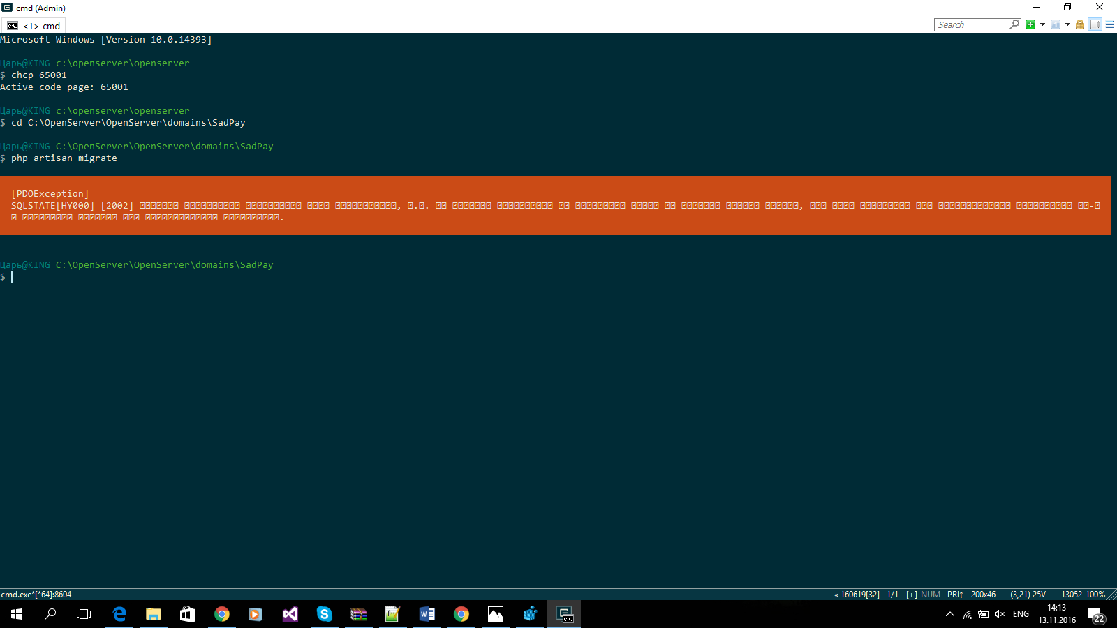Open the new console dropdown arrow
The height and width of the screenshot is (628, 1117).
coord(1042,24)
